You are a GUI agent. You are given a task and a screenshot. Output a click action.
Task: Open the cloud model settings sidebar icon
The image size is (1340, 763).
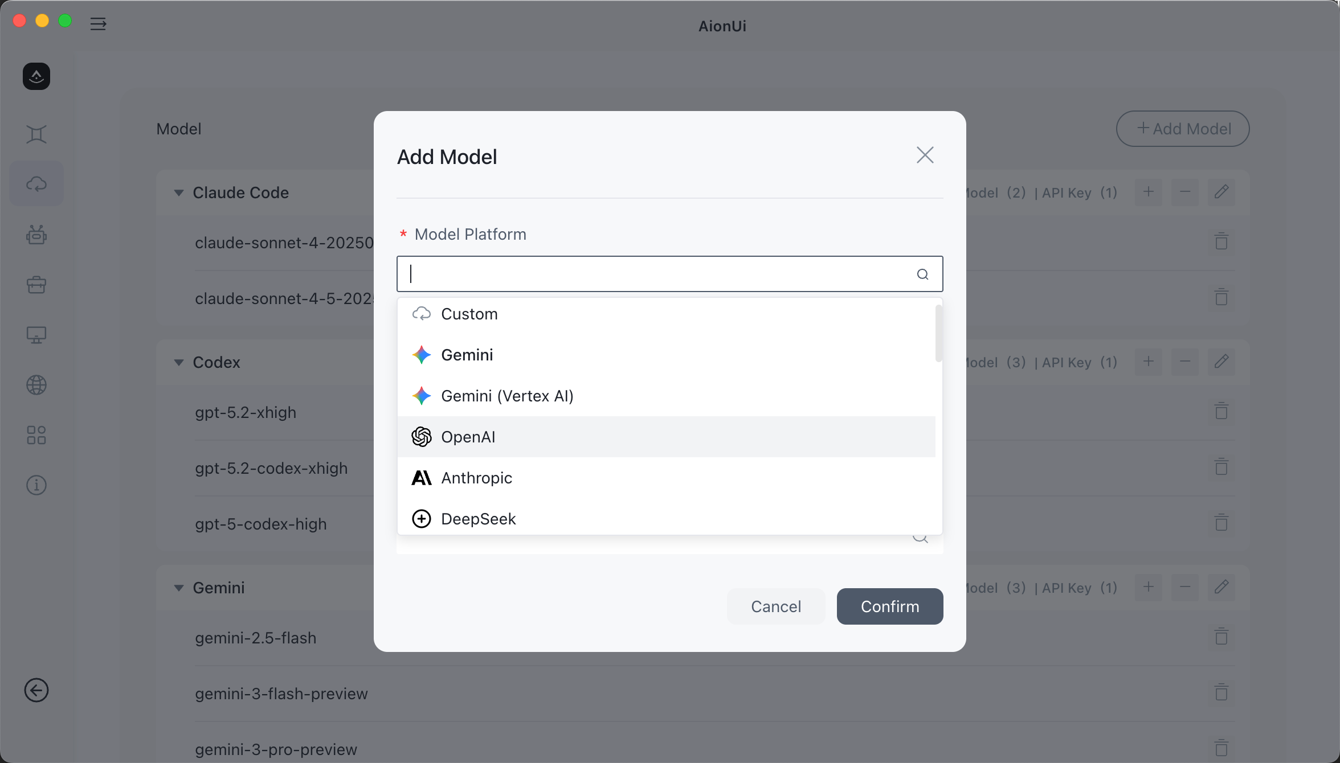coord(36,184)
